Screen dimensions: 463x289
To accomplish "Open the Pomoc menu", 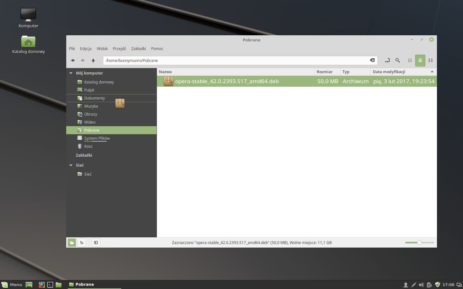I will 157,49.
